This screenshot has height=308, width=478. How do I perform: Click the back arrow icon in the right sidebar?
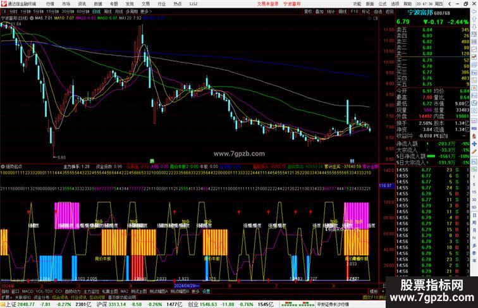click(x=474, y=11)
